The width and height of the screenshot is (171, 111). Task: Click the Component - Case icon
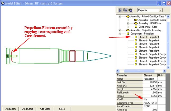coord(136,27)
